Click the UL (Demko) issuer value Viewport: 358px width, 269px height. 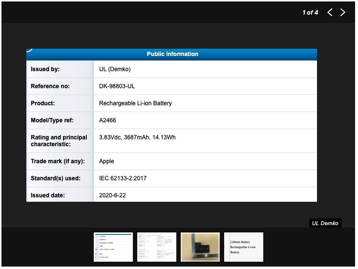tap(115, 69)
